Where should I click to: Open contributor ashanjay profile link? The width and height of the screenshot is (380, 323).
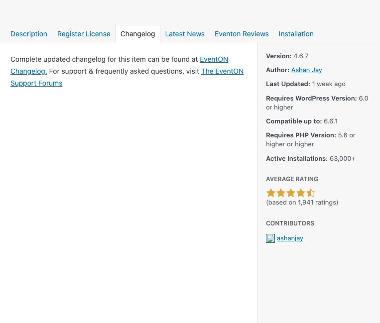(290, 238)
